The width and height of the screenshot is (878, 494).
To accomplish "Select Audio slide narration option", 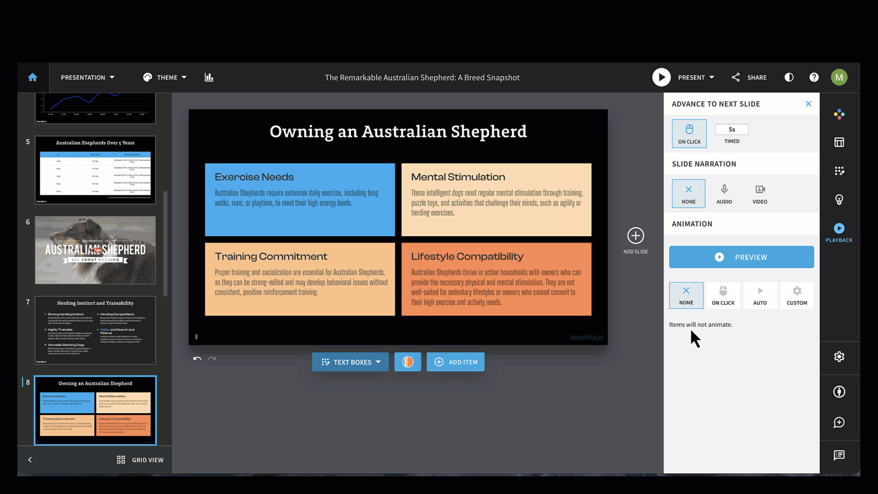I will pyautogui.click(x=724, y=193).
